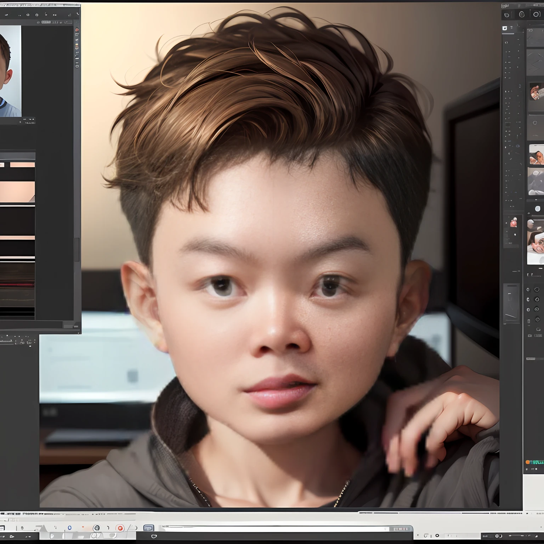The image size is (544, 544).
Task: Click the dark round icon left of red button
Action: (96, 528)
